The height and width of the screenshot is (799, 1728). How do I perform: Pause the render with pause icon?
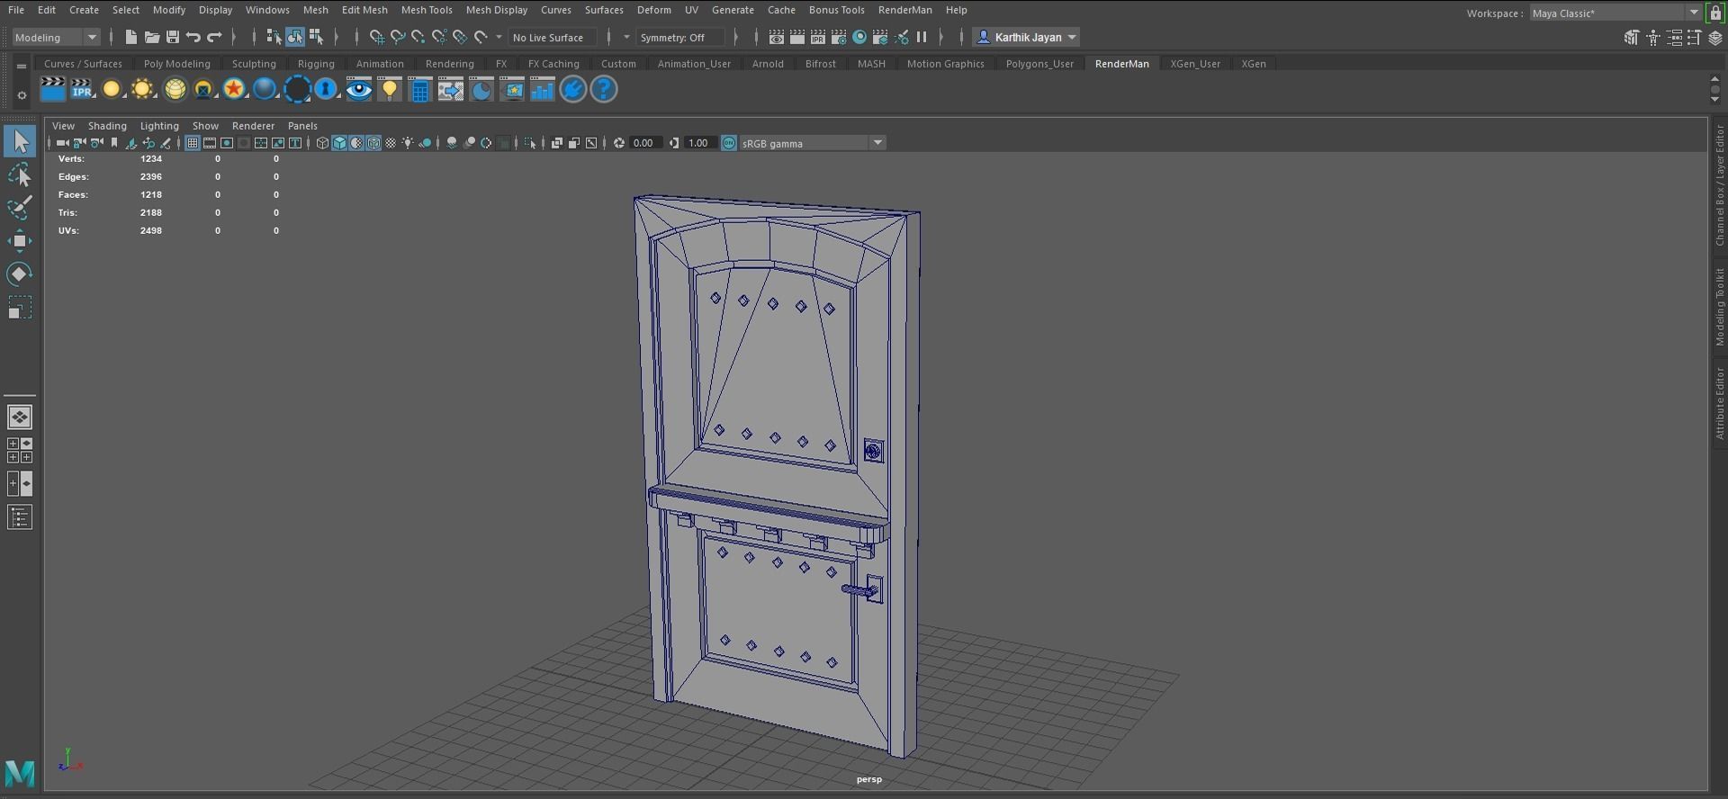[x=922, y=37]
